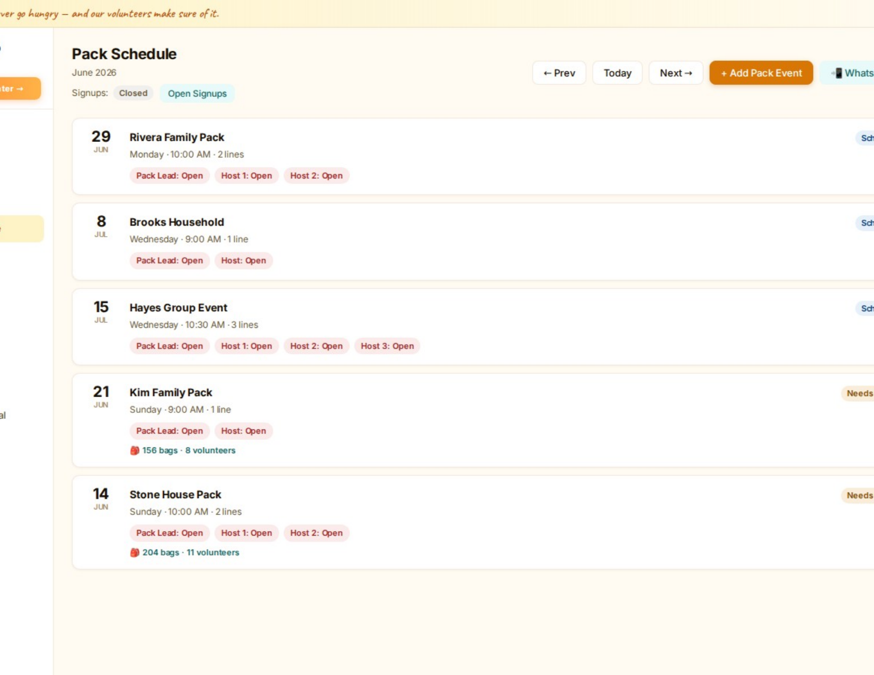Click the June 2026 month label

tap(94, 73)
